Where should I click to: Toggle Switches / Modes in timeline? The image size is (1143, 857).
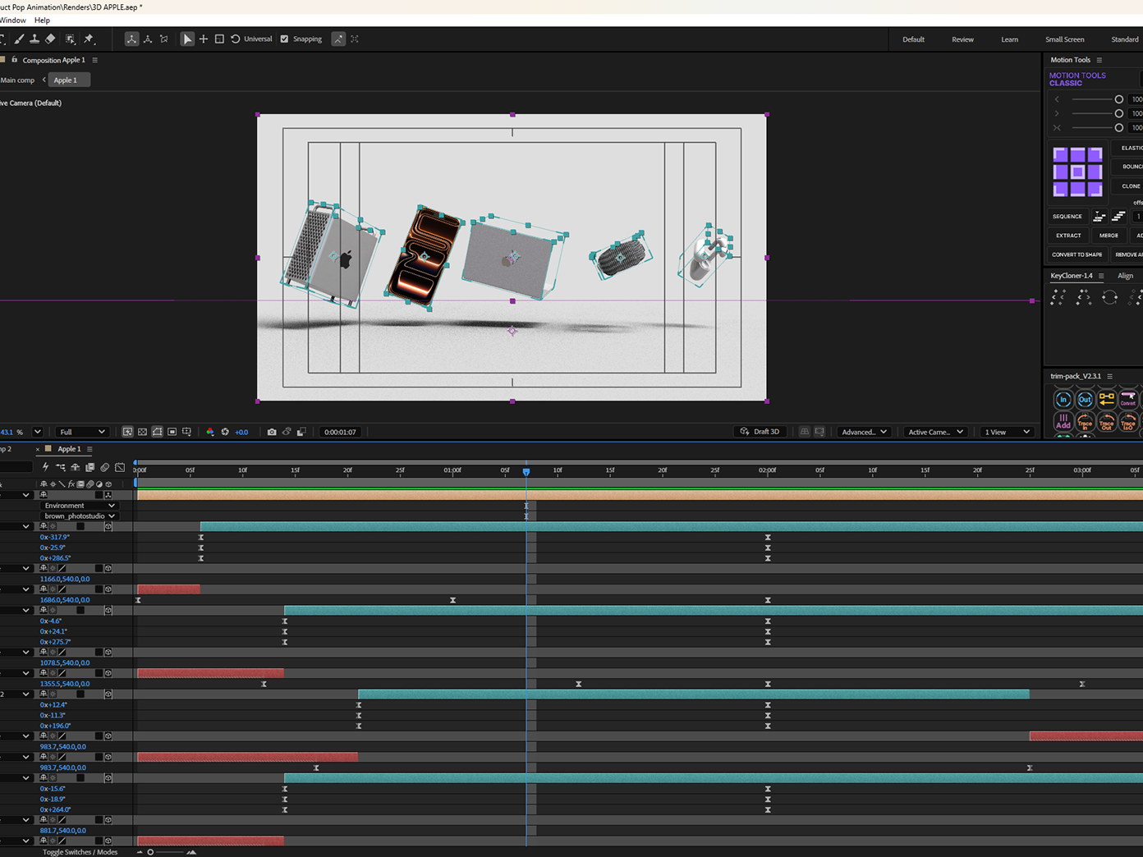coord(80,852)
